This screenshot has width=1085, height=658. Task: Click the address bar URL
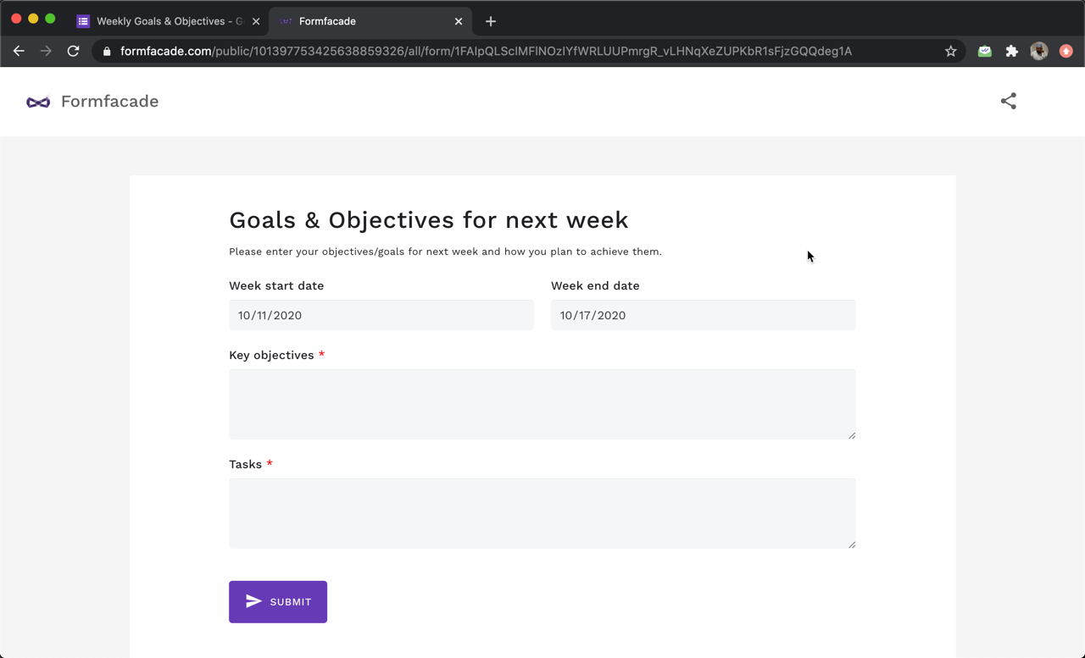(x=486, y=51)
